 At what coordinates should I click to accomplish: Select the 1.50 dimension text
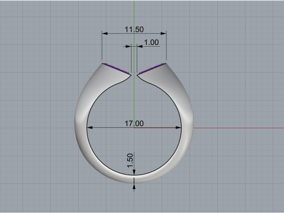130,160
